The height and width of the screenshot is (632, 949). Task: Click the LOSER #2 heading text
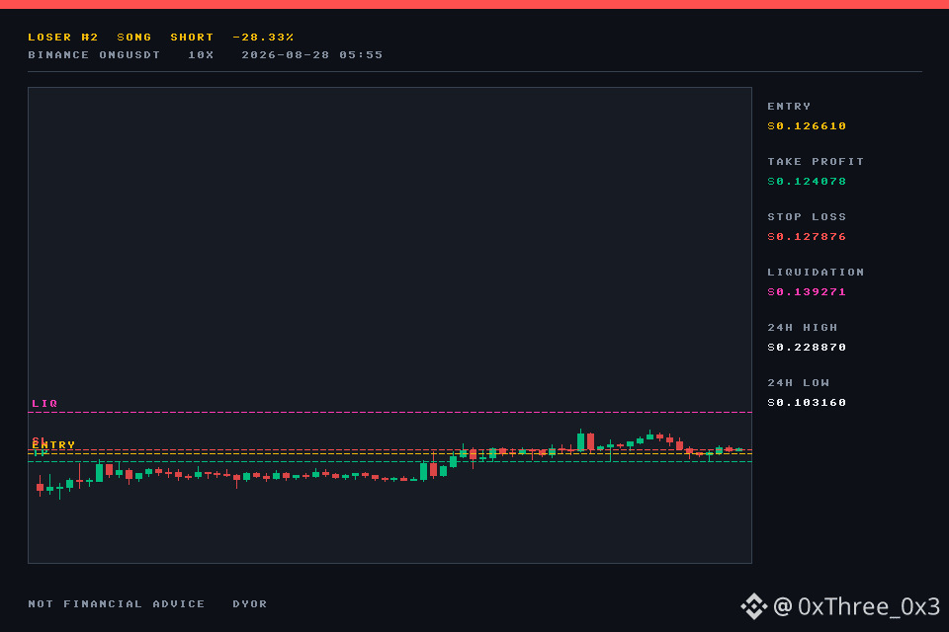pyautogui.click(x=63, y=38)
